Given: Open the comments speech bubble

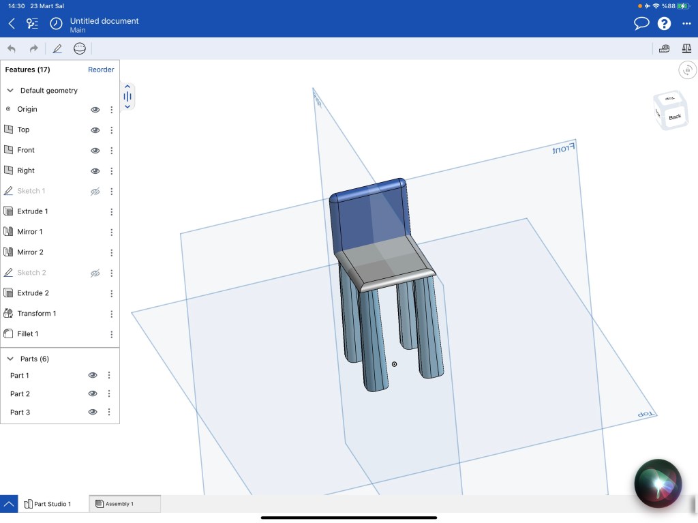Looking at the screenshot, I should tap(641, 24).
